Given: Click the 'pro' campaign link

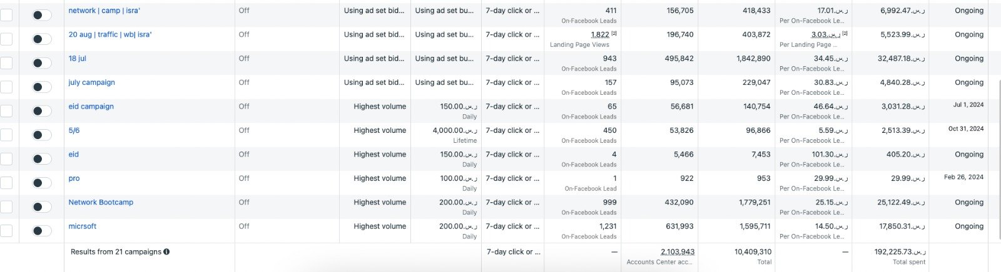Looking at the screenshot, I should [74, 178].
